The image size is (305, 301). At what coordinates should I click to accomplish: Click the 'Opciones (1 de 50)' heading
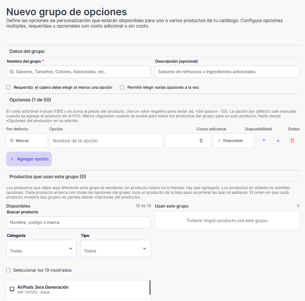[x=30, y=100]
